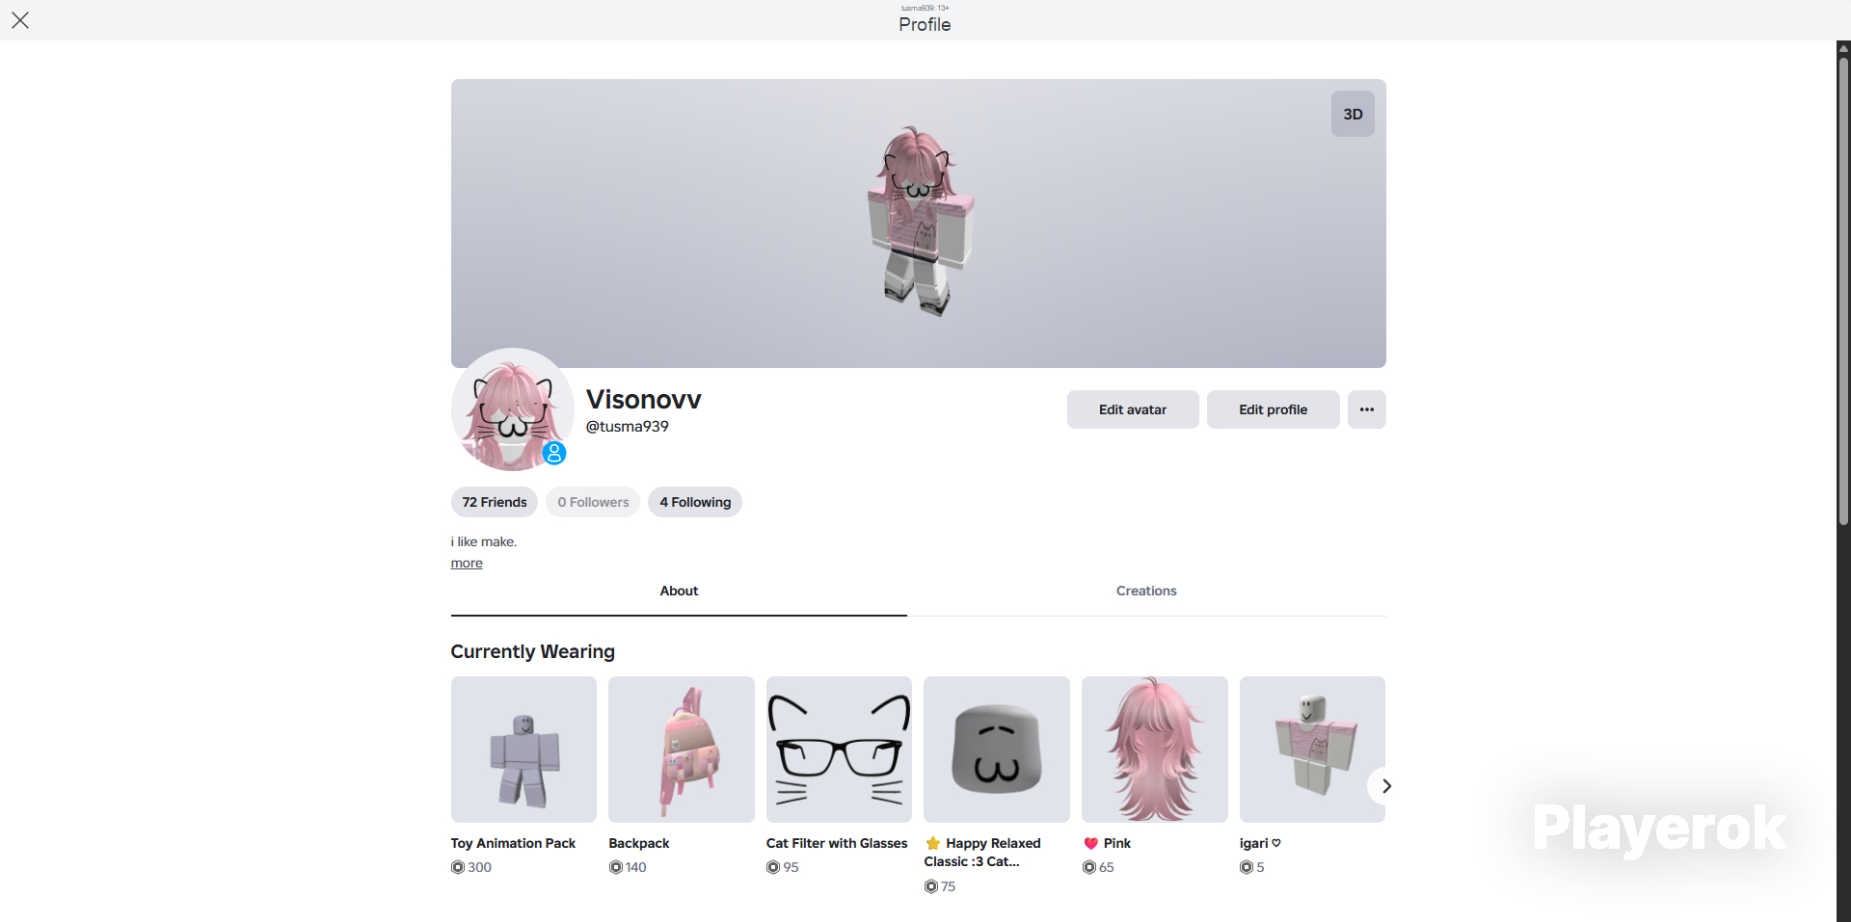Viewport: 1851px width, 922px height.
Task: Show the 4 Following list
Action: [x=695, y=502]
